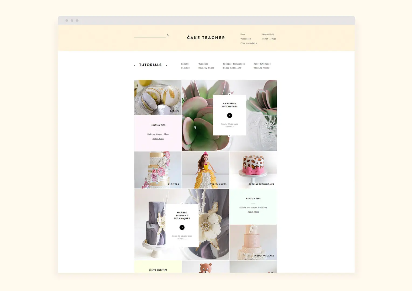Open the leopard-print Special Techniques cake tile
This screenshot has height=291, width=412.
click(253, 170)
